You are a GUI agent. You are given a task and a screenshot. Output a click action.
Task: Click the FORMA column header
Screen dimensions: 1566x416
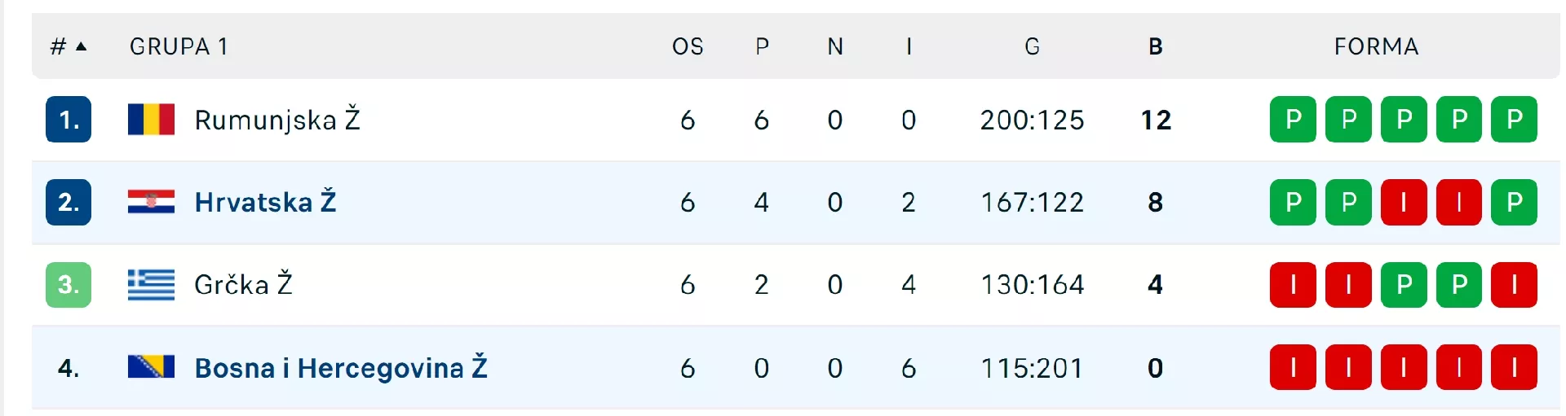coord(1376,46)
